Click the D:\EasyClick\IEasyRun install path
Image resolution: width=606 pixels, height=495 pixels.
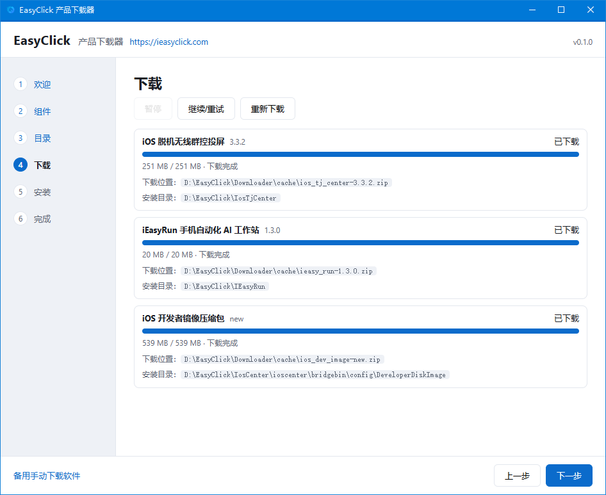tap(225, 286)
